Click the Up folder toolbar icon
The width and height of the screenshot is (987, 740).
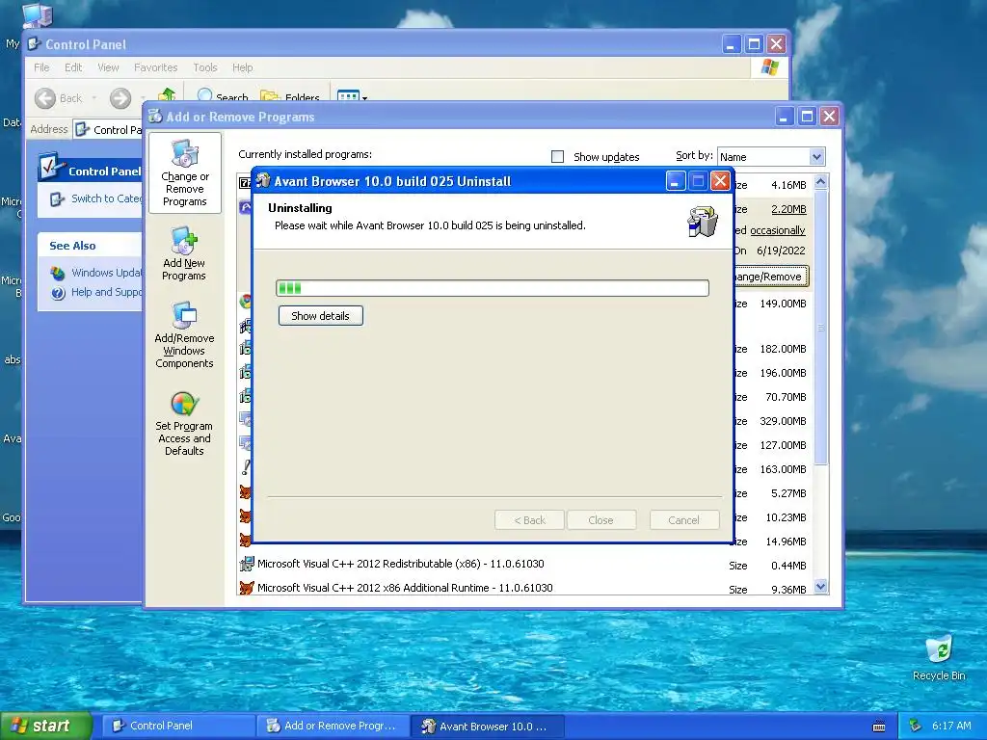tap(167, 94)
